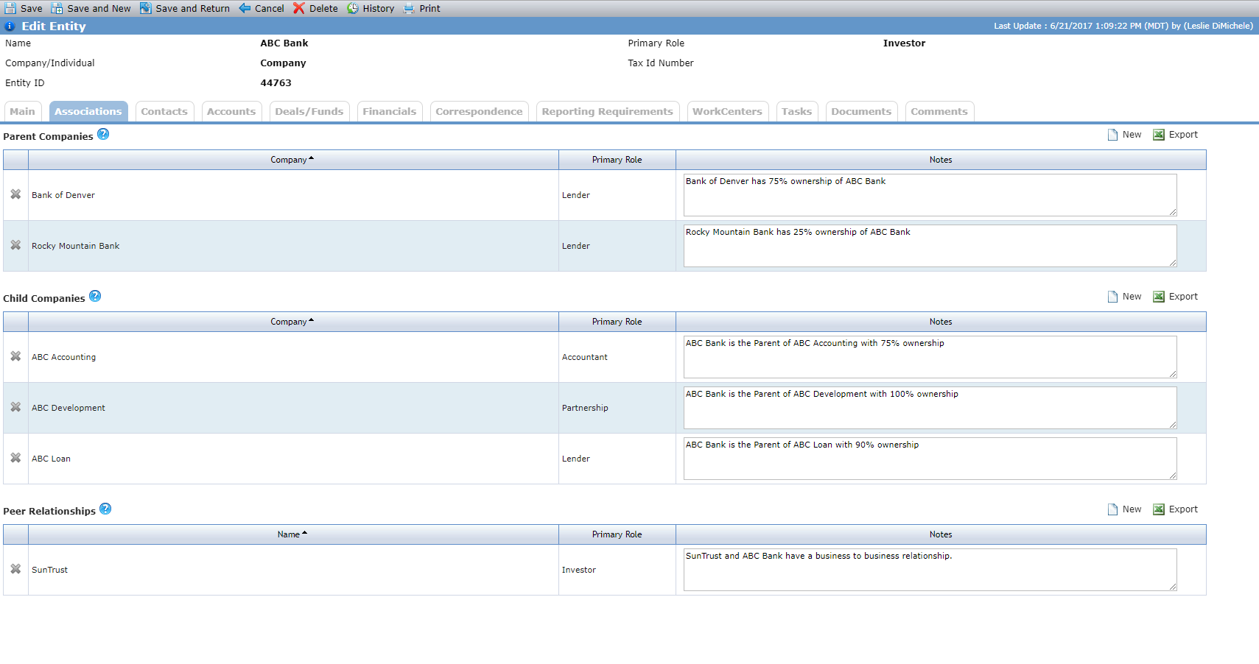
Task: Open help icon beside Child Companies
Action: pyautogui.click(x=95, y=296)
